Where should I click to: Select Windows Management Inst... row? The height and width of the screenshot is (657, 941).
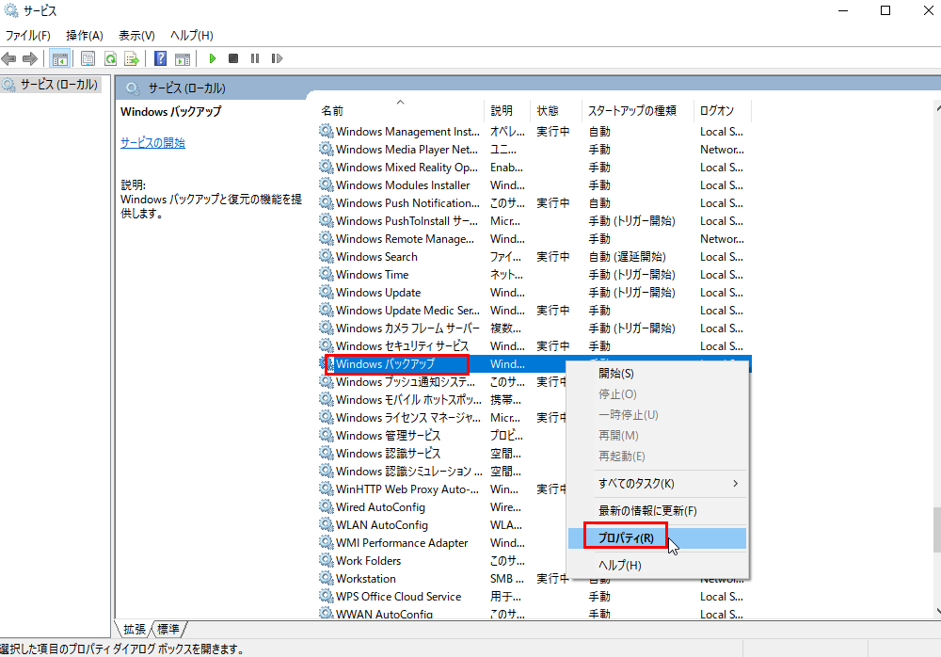(x=534, y=132)
